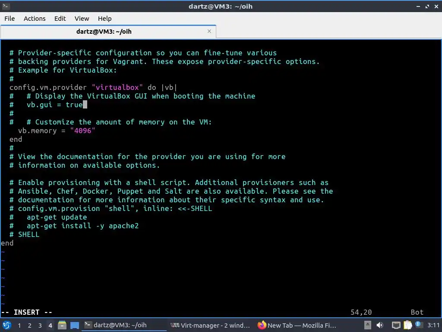Switch to workspace 2
This screenshot has height=332, width=442.
[x=30, y=326]
